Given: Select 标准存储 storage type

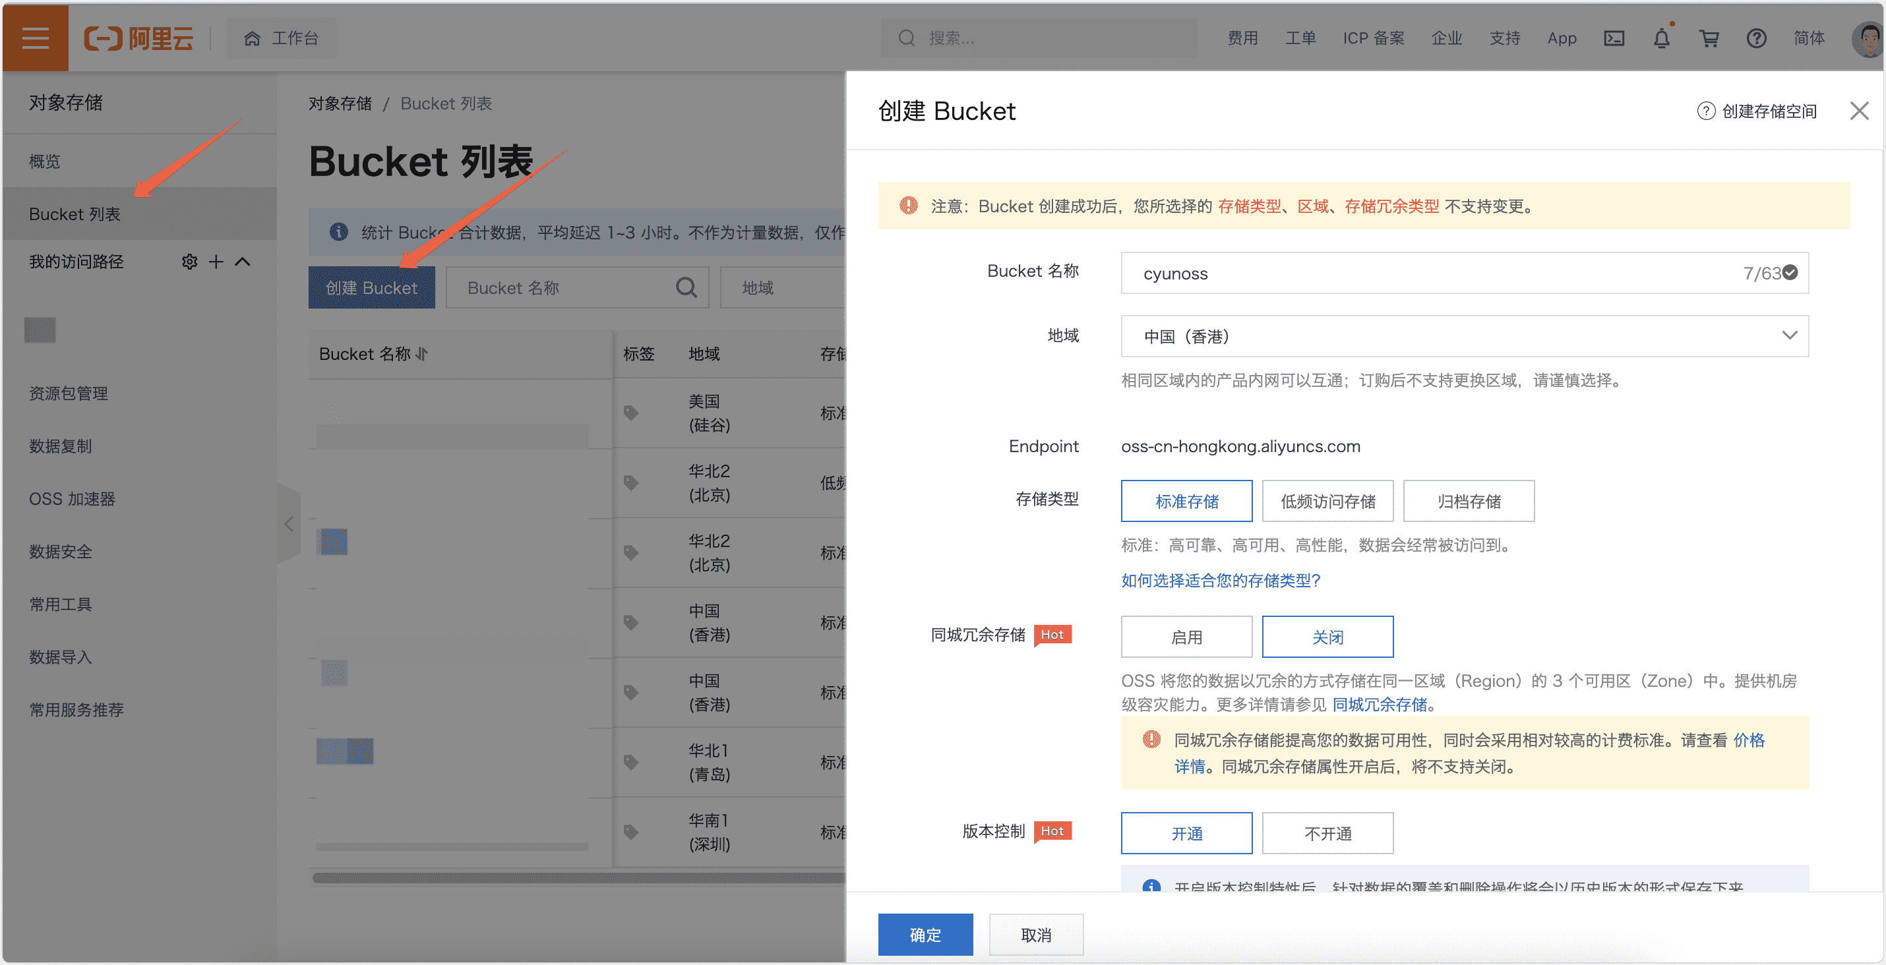Looking at the screenshot, I should tap(1186, 501).
